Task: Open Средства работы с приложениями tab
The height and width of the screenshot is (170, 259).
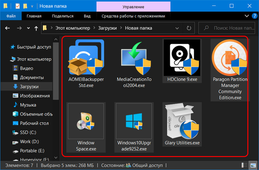Action: (x=133, y=16)
